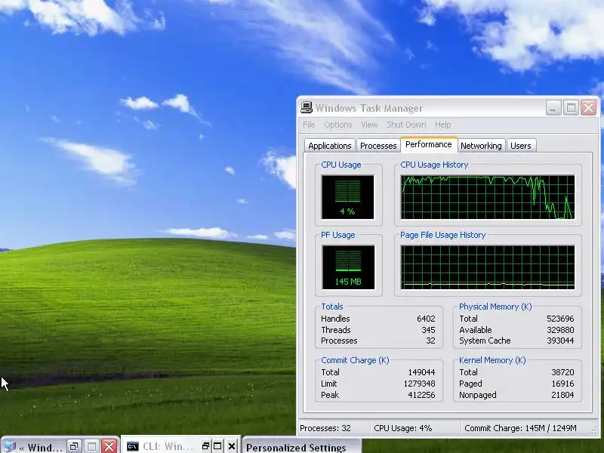604x453 pixels.
Task: Click the CLI: Win... command prompt icon
Action: [133, 446]
